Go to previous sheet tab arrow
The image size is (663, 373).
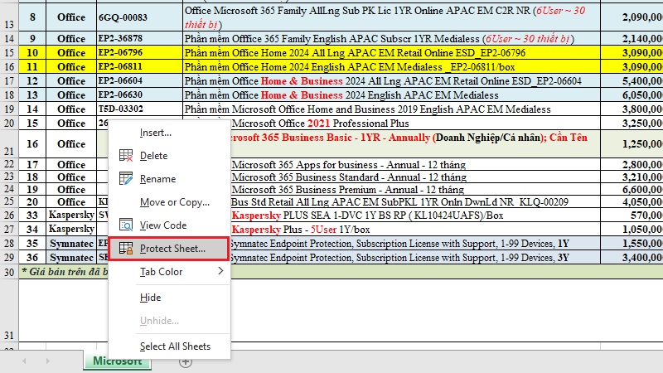pos(24,361)
